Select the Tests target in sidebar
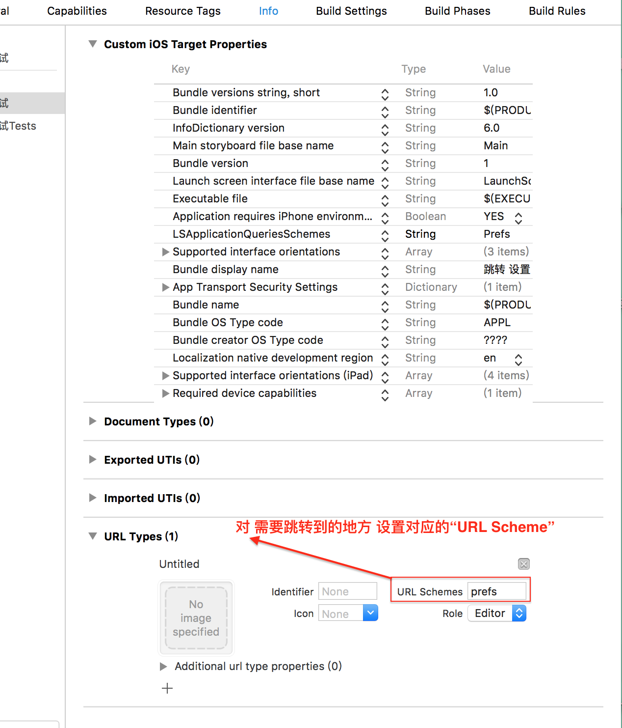This screenshot has height=728, width=622. [x=18, y=126]
